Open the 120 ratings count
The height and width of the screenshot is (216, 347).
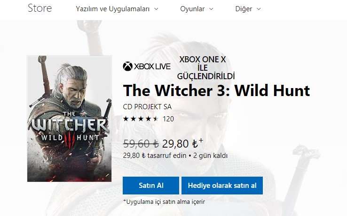click(168, 119)
